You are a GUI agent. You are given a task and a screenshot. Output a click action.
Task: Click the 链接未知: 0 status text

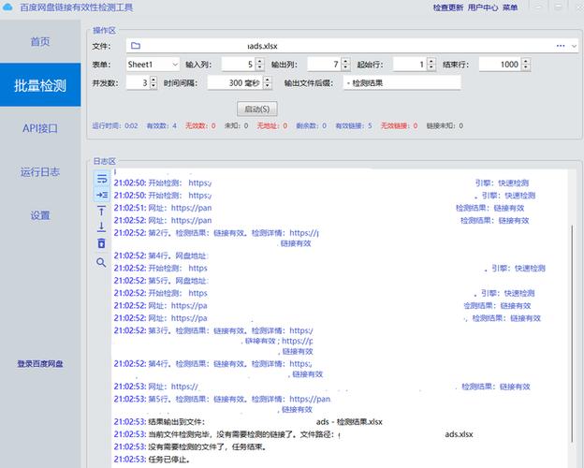[445, 126]
